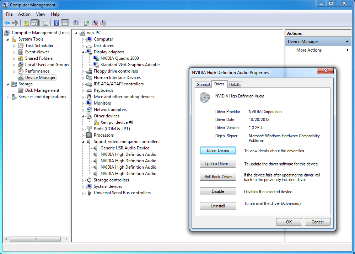Image resolution: width=355 pixels, height=254 pixels.
Task: Click the Uninstall button in properties dialog
Action: coord(218,206)
